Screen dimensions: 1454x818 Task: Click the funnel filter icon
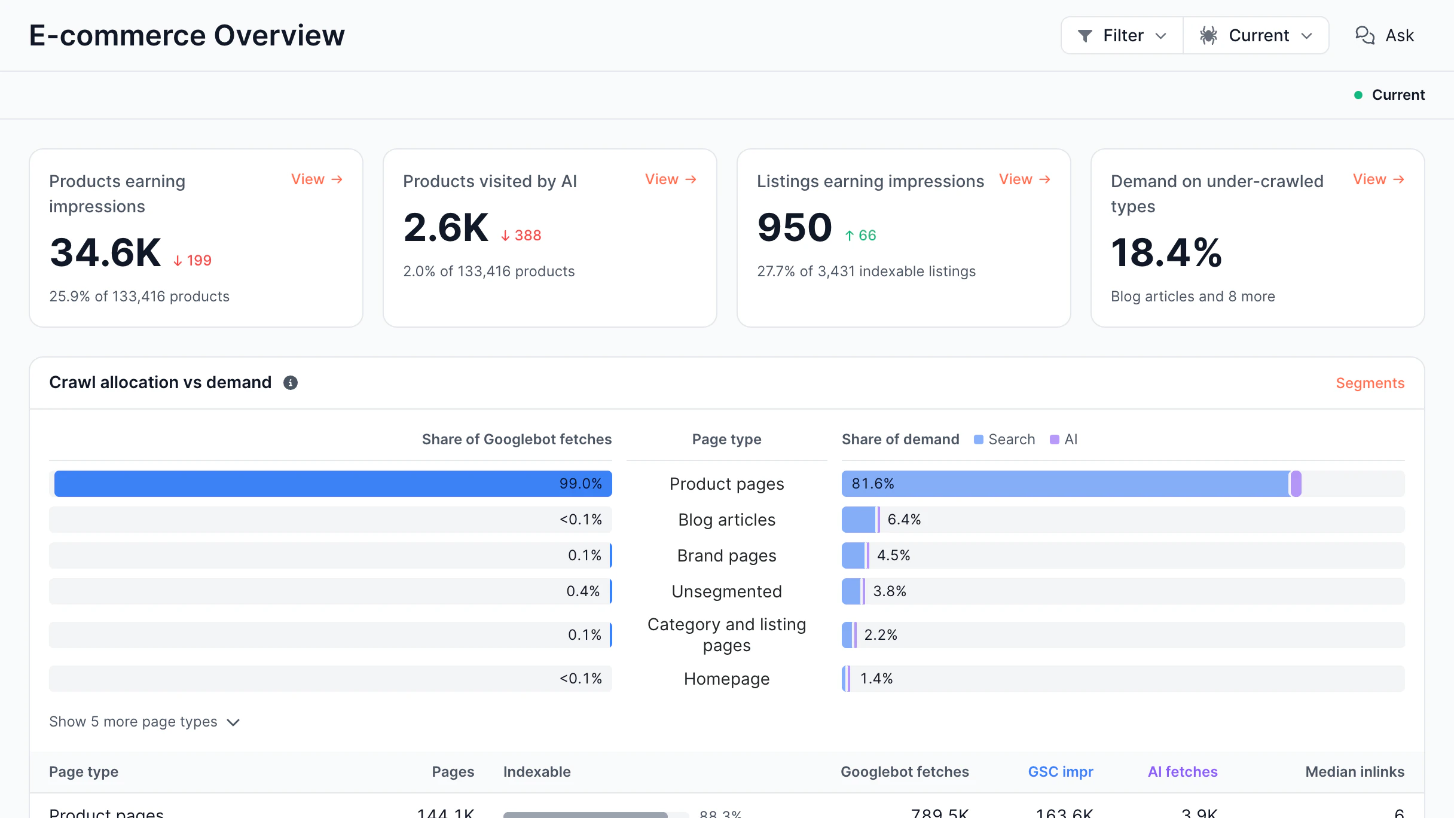point(1085,36)
